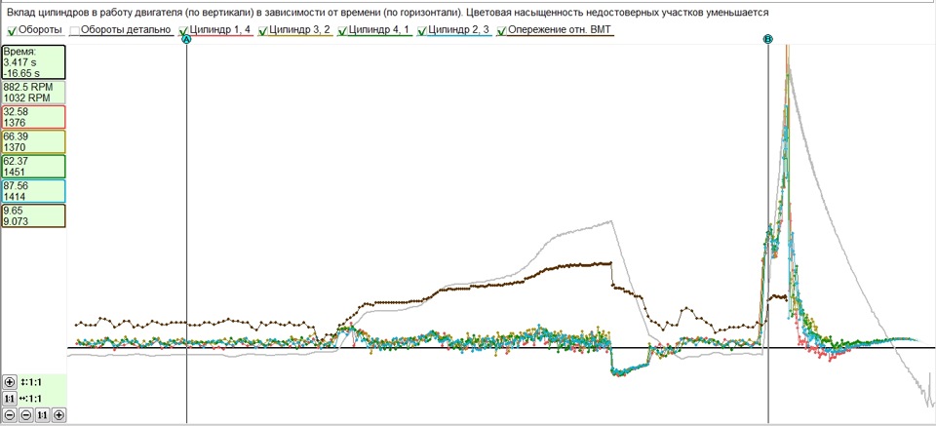This screenshot has height=426, width=936.
Task: Click the vertical zoom-in plus button
Action: point(10,382)
